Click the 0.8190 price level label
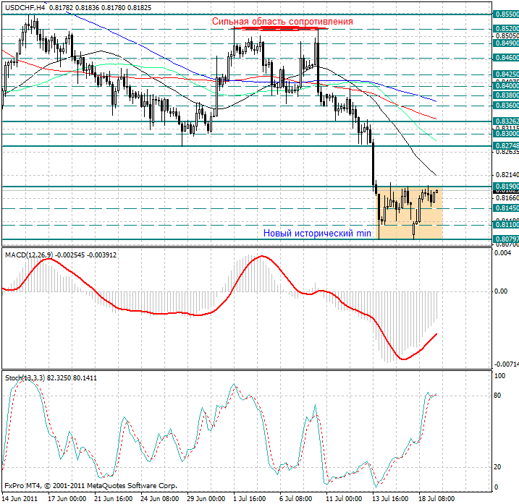 [505, 187]
